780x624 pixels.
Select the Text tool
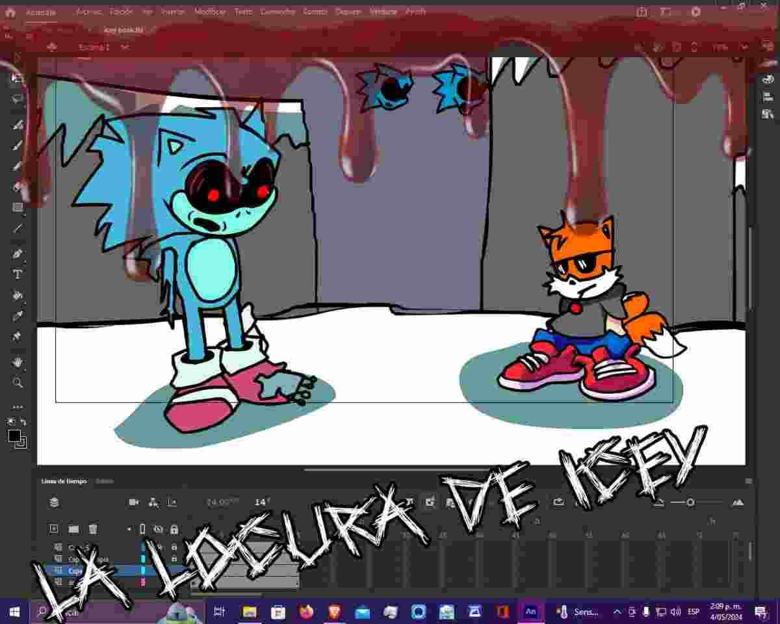18,274
